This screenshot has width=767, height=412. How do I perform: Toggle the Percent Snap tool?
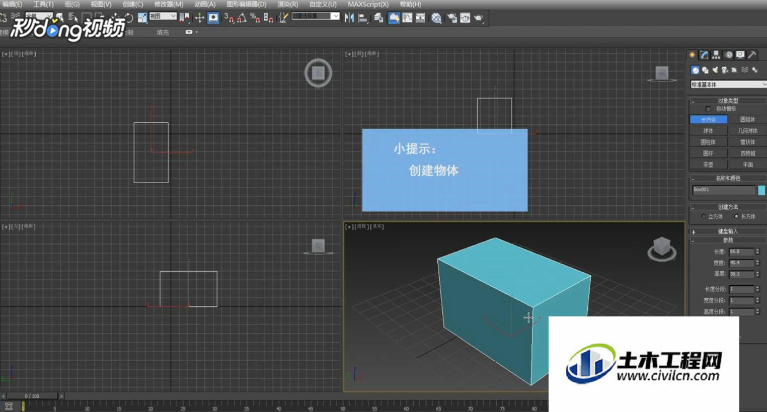255,18
